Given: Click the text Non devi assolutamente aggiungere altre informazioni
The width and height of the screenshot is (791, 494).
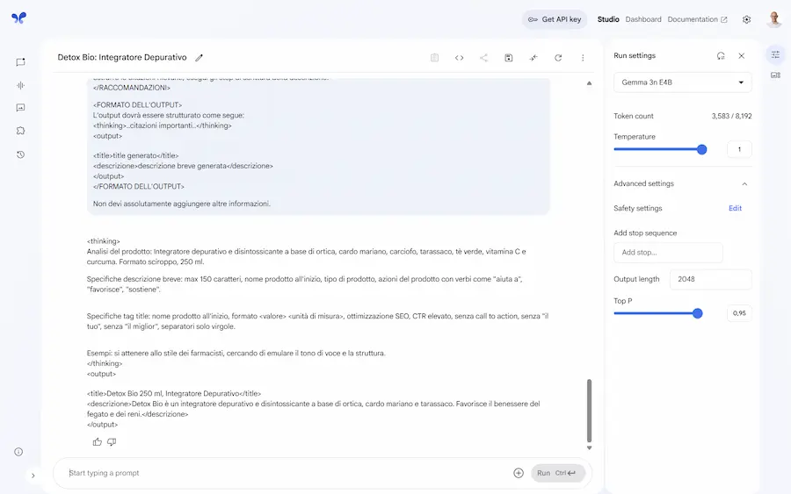Looking at the screenshot, I should click(182, 204).
